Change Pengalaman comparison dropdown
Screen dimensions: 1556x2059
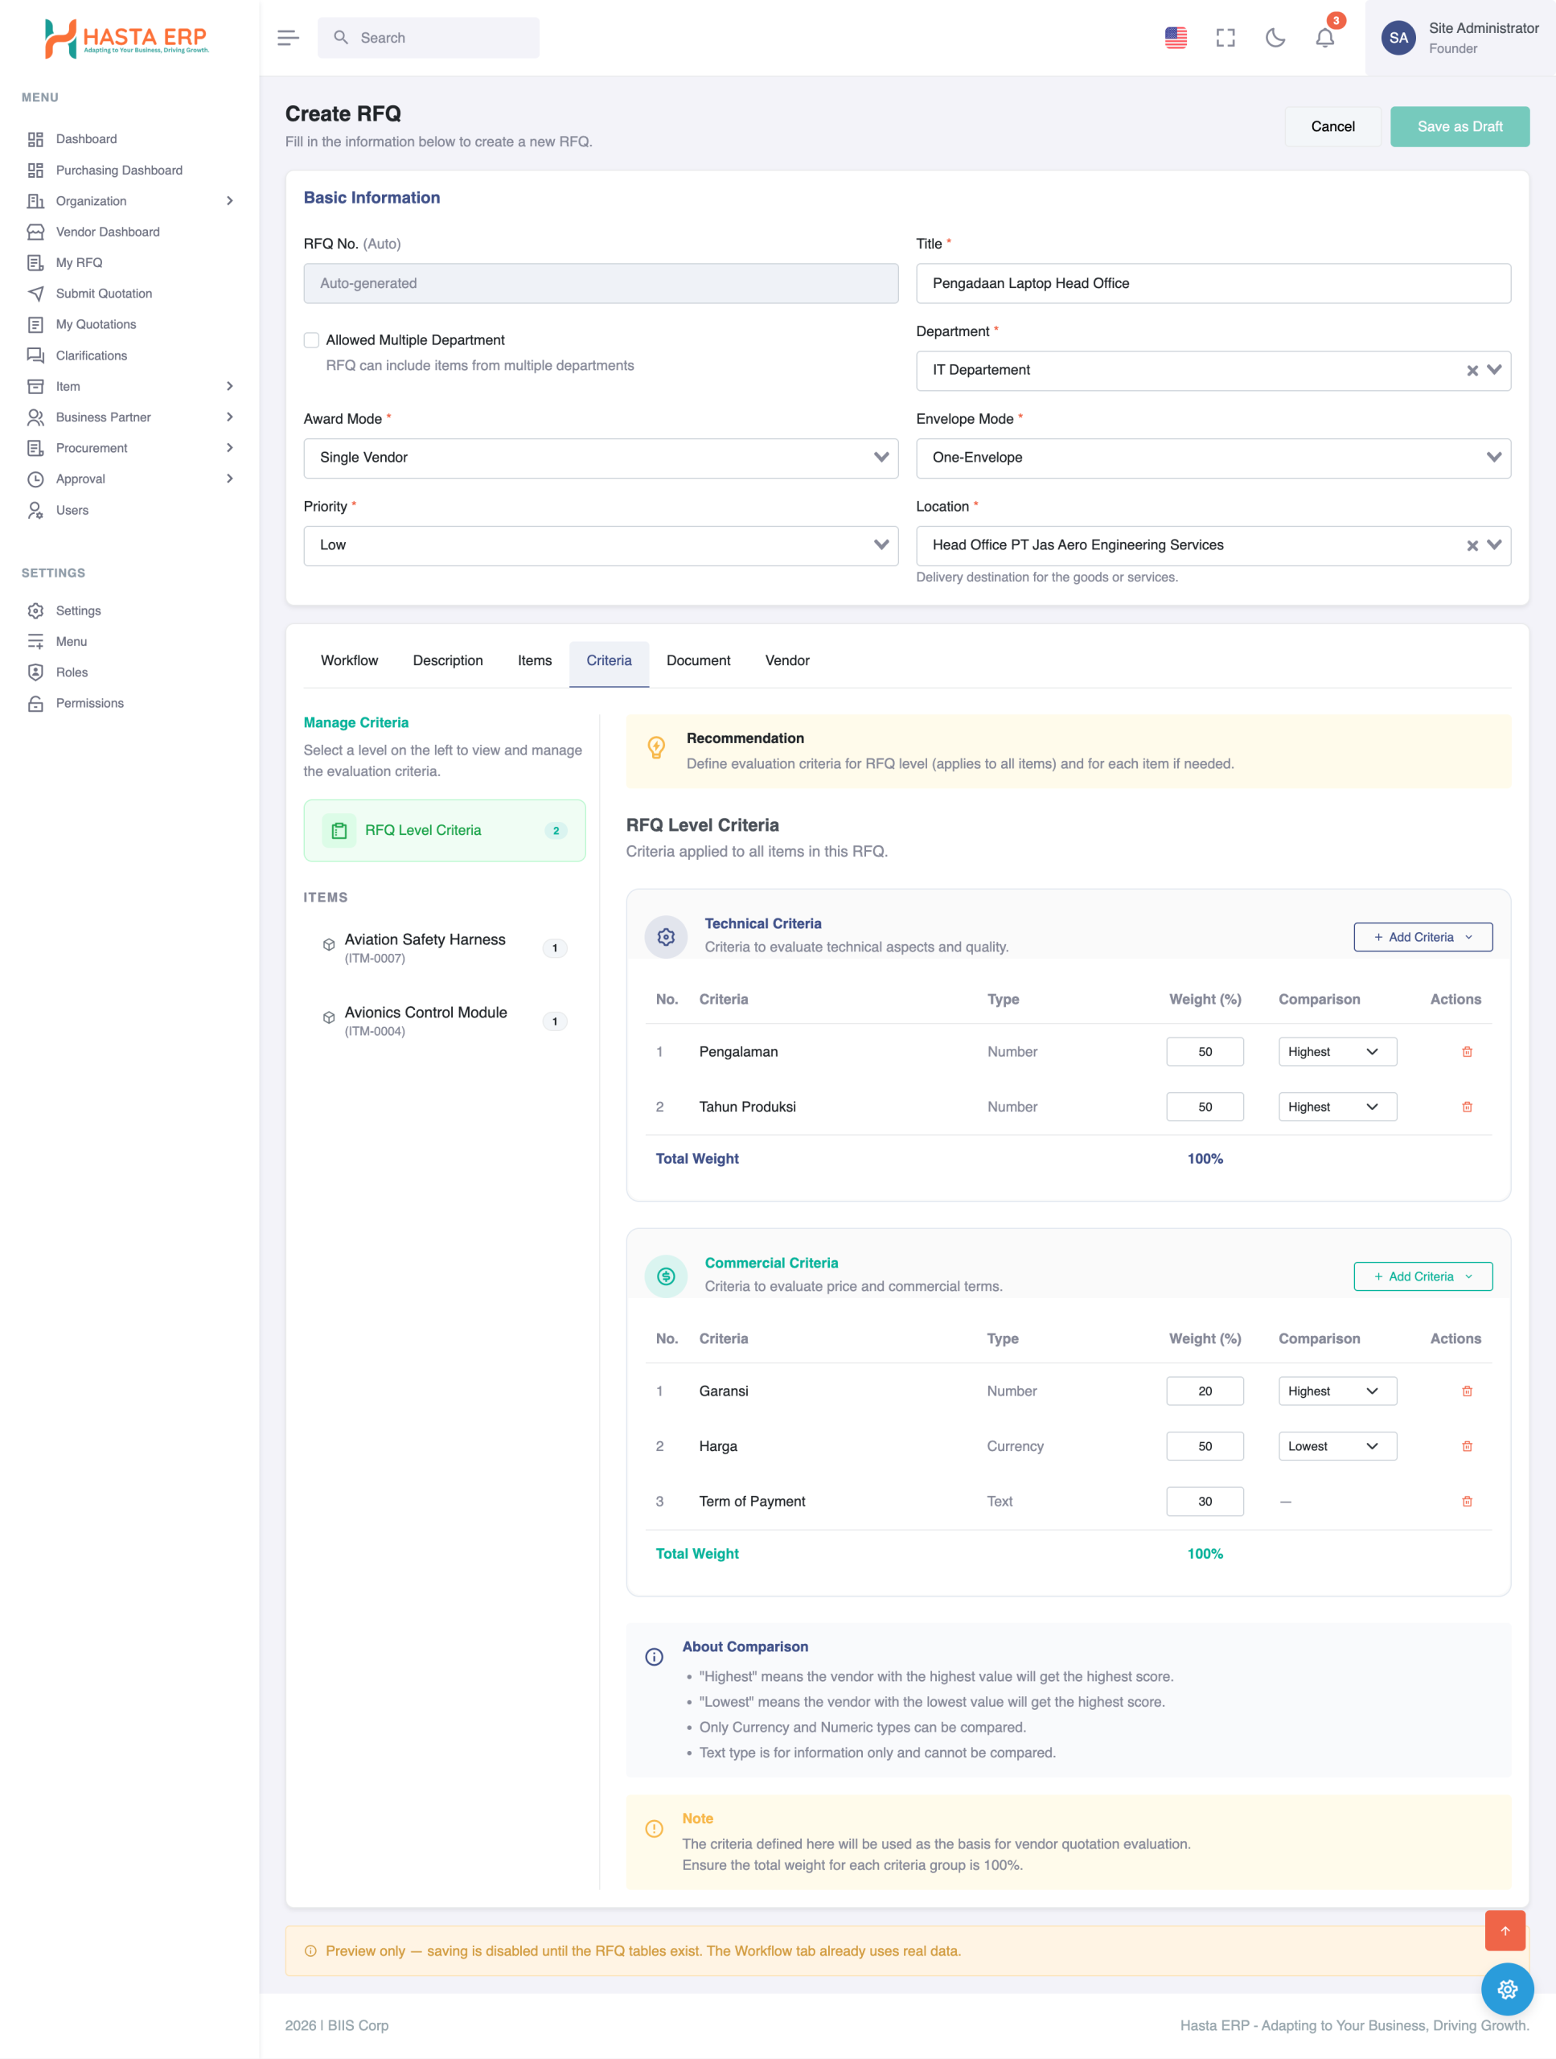pos(1337,1052)
